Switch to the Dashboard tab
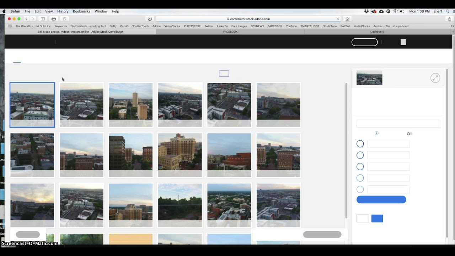Image resolution: width=455 pixels, height=256 pixels. point(377,32)
